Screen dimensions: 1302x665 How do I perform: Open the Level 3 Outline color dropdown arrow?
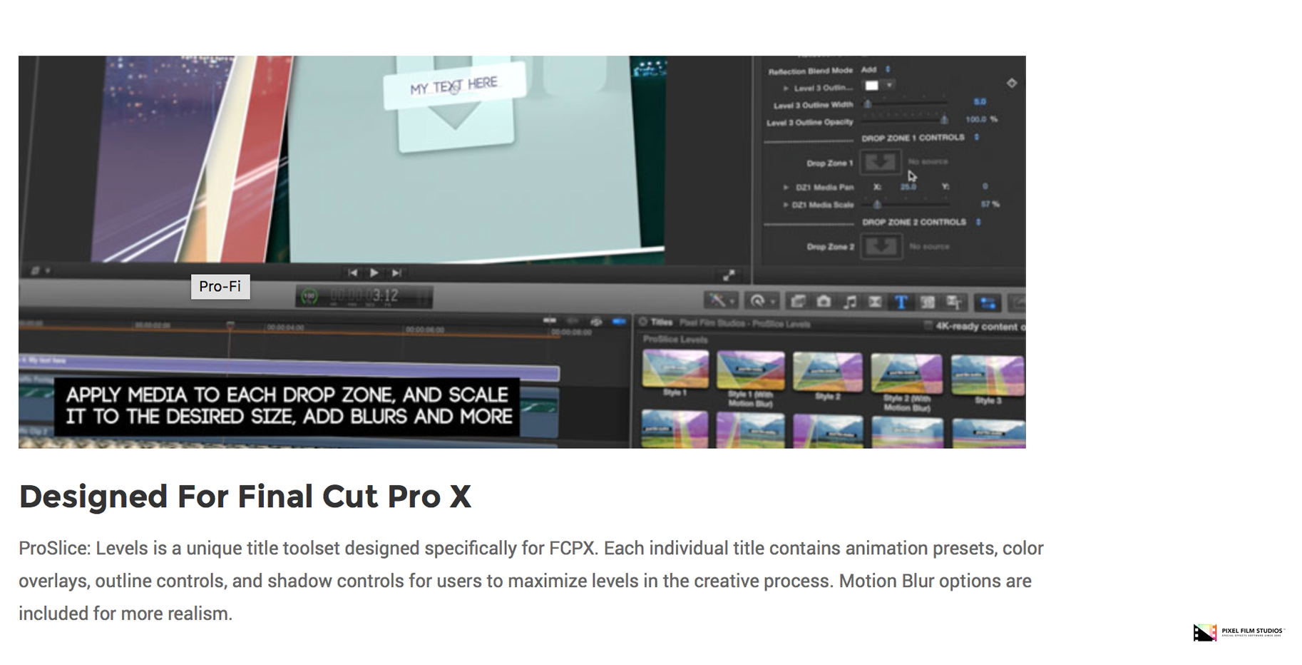click(889, 86)
